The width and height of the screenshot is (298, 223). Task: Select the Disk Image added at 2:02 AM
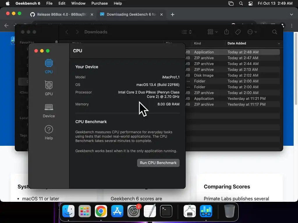point(233,75)
